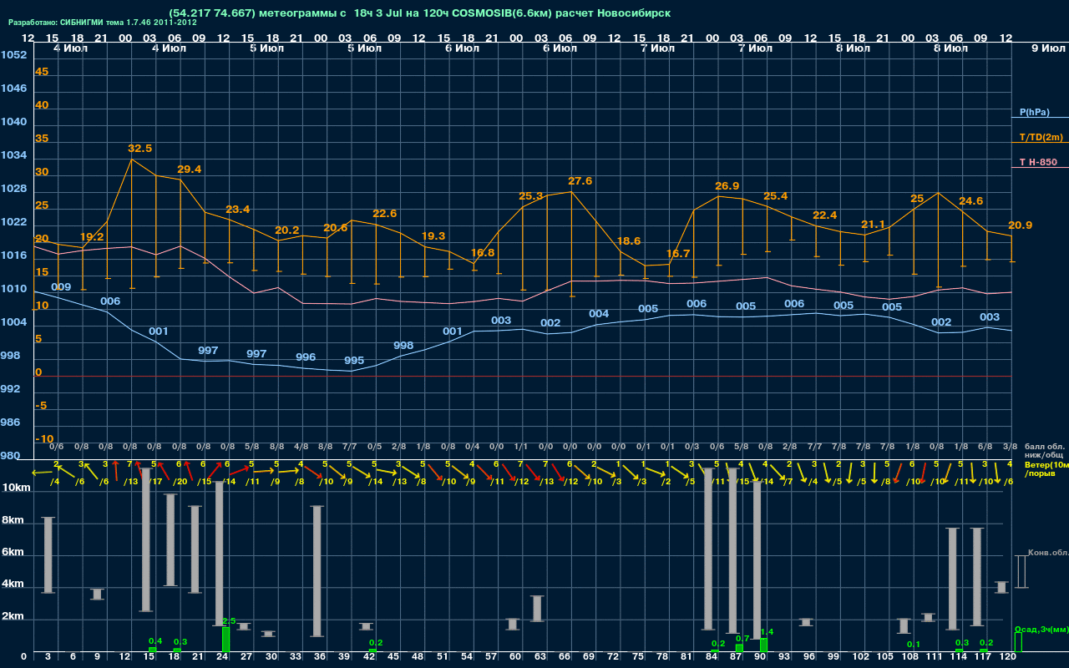Select the T/TD(2m) legend entry

pyautogui.click(x=1041, y=137)
